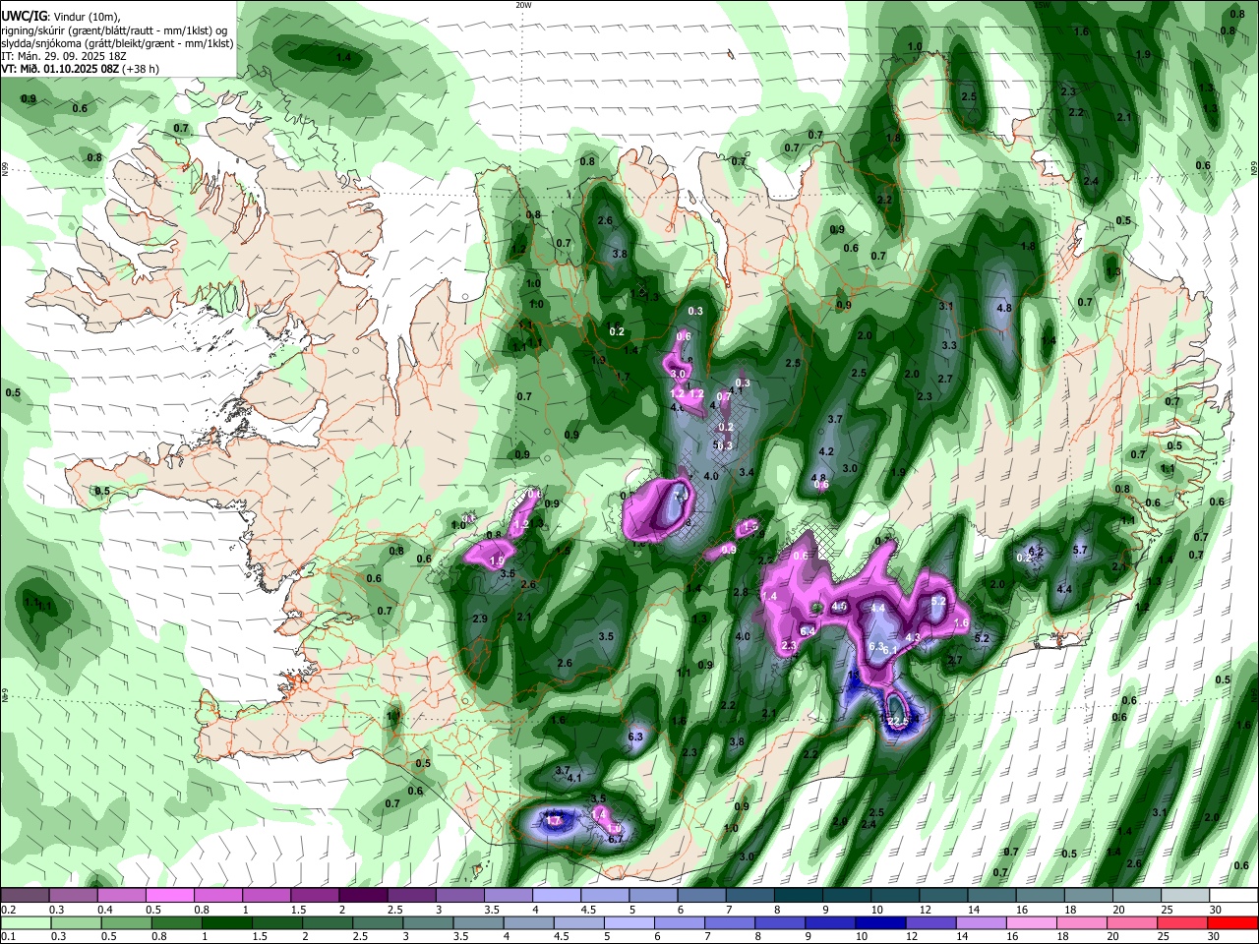Select top legend swatch between 0.2 and 0.3
Viewport: 1259px width, 944px height.
coord(24,895)
